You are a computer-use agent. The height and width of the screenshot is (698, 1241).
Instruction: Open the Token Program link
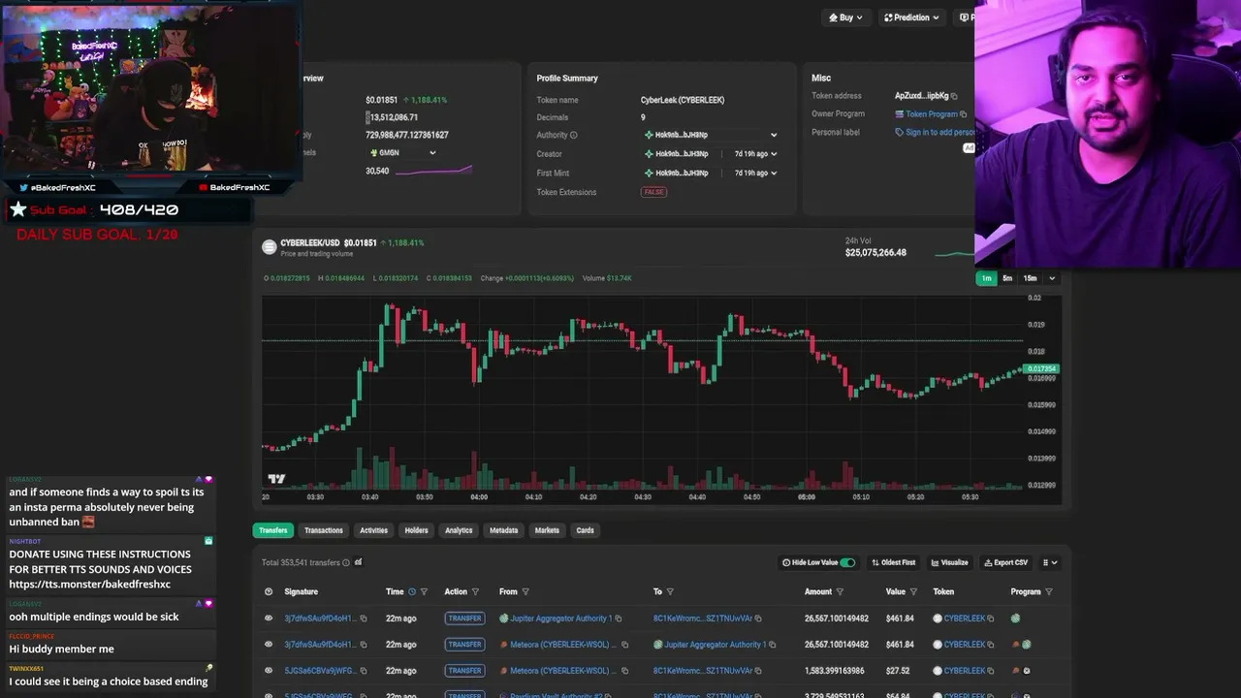tap(932, 114)
